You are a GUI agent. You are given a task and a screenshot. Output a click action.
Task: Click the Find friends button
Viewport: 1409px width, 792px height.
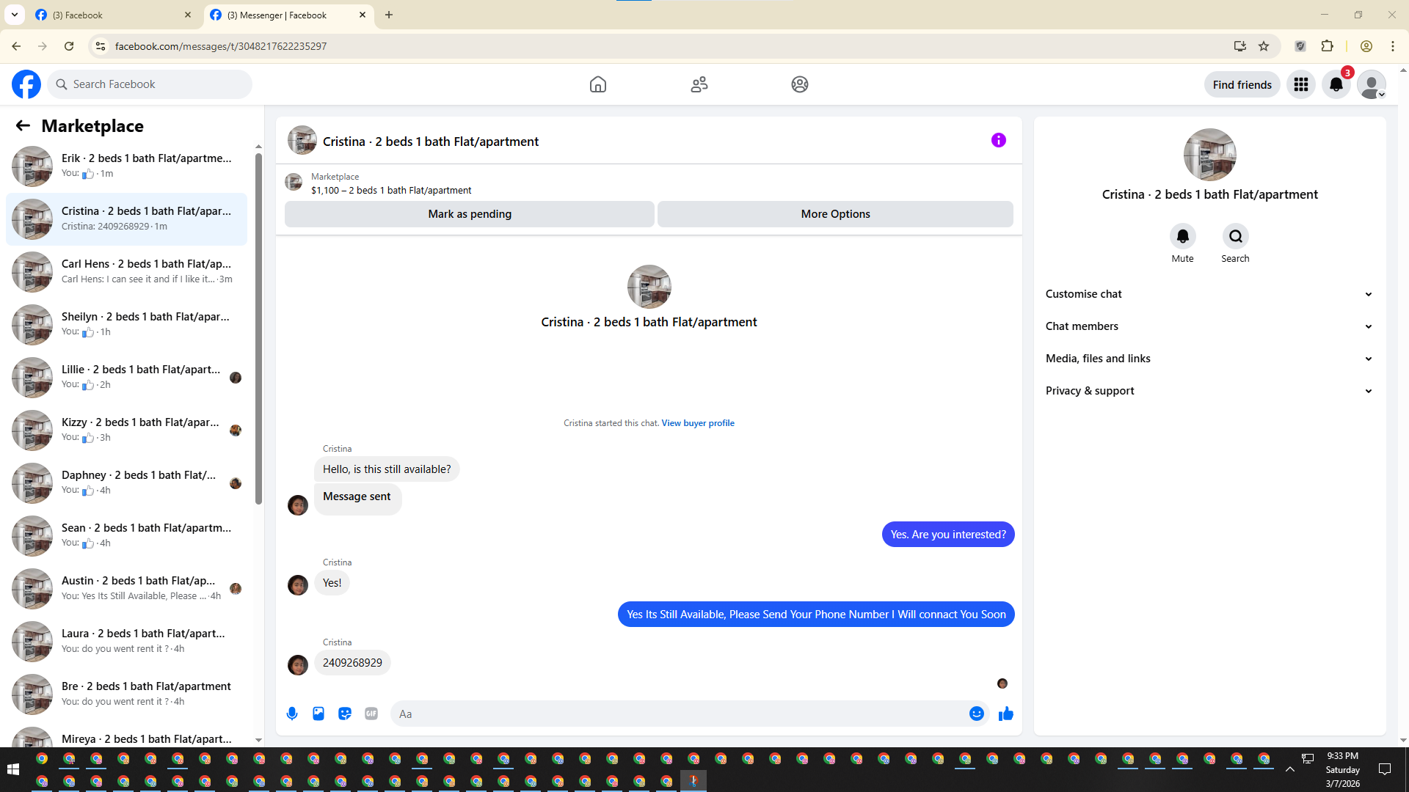click(x=1242, y=84)
